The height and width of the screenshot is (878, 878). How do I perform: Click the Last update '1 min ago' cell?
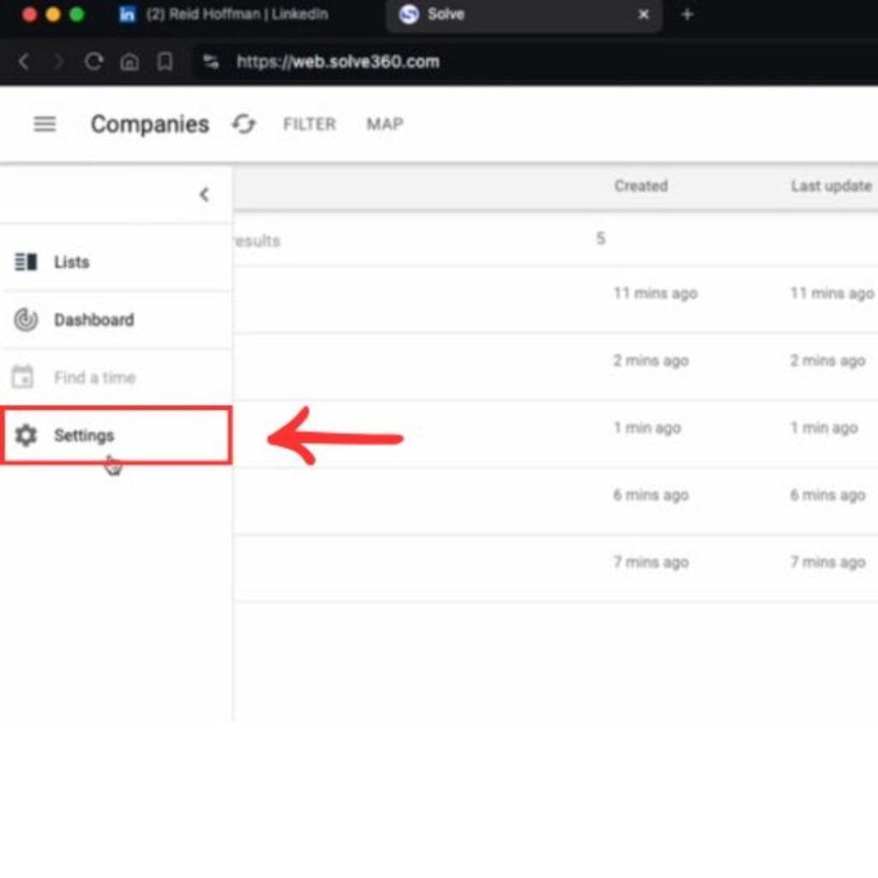point(824,428)
